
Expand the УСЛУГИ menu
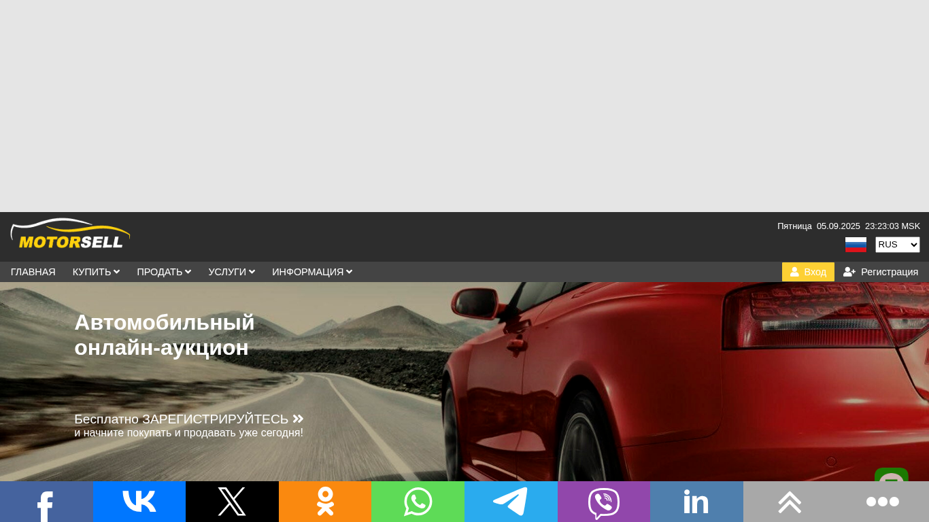(x=232, y=272)
